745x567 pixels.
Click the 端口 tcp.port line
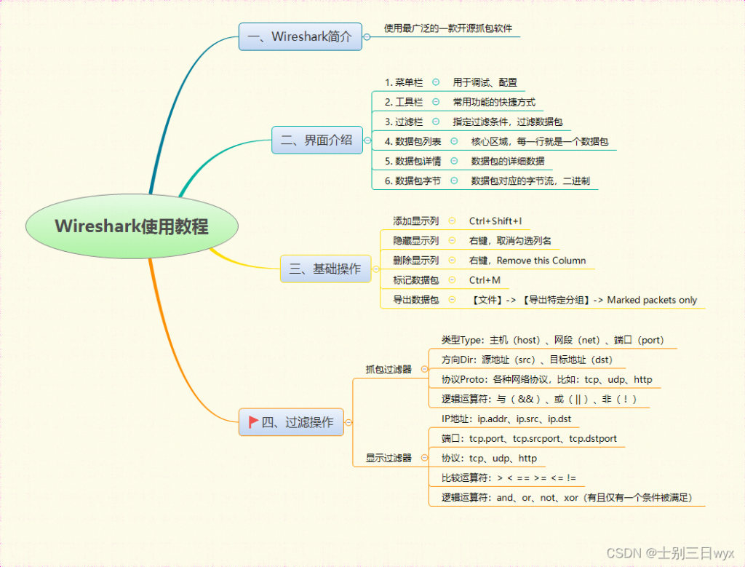click(x=529, y=438)
